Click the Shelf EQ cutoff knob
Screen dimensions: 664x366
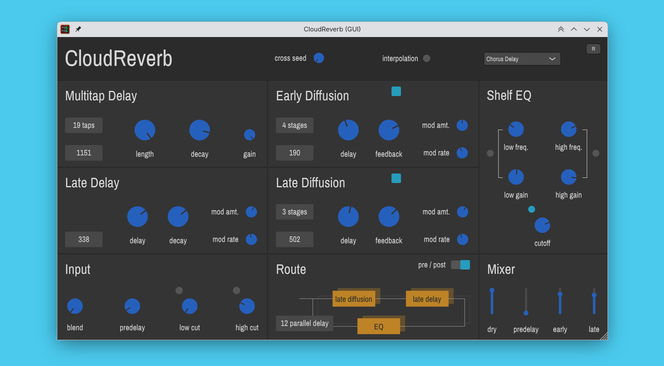pyautogui.click(x=542, y=225)
